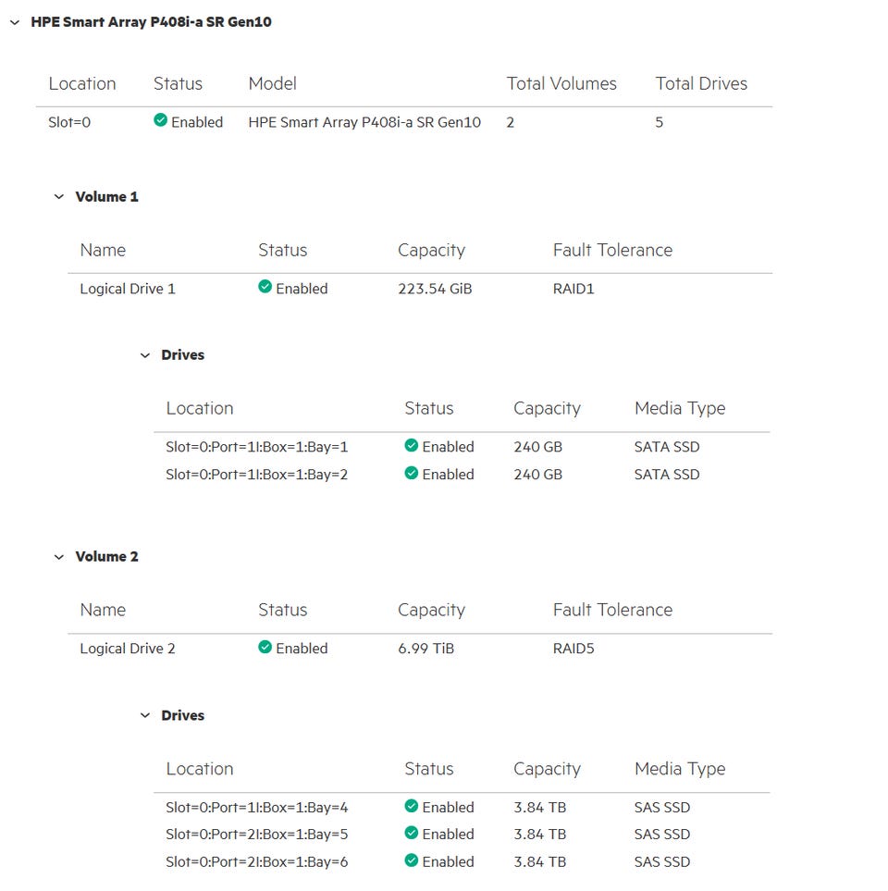Click the 'Total Drives' column header
Image resolution: width=888 pixels, height=891 pixels.
[x=702, y=83]
